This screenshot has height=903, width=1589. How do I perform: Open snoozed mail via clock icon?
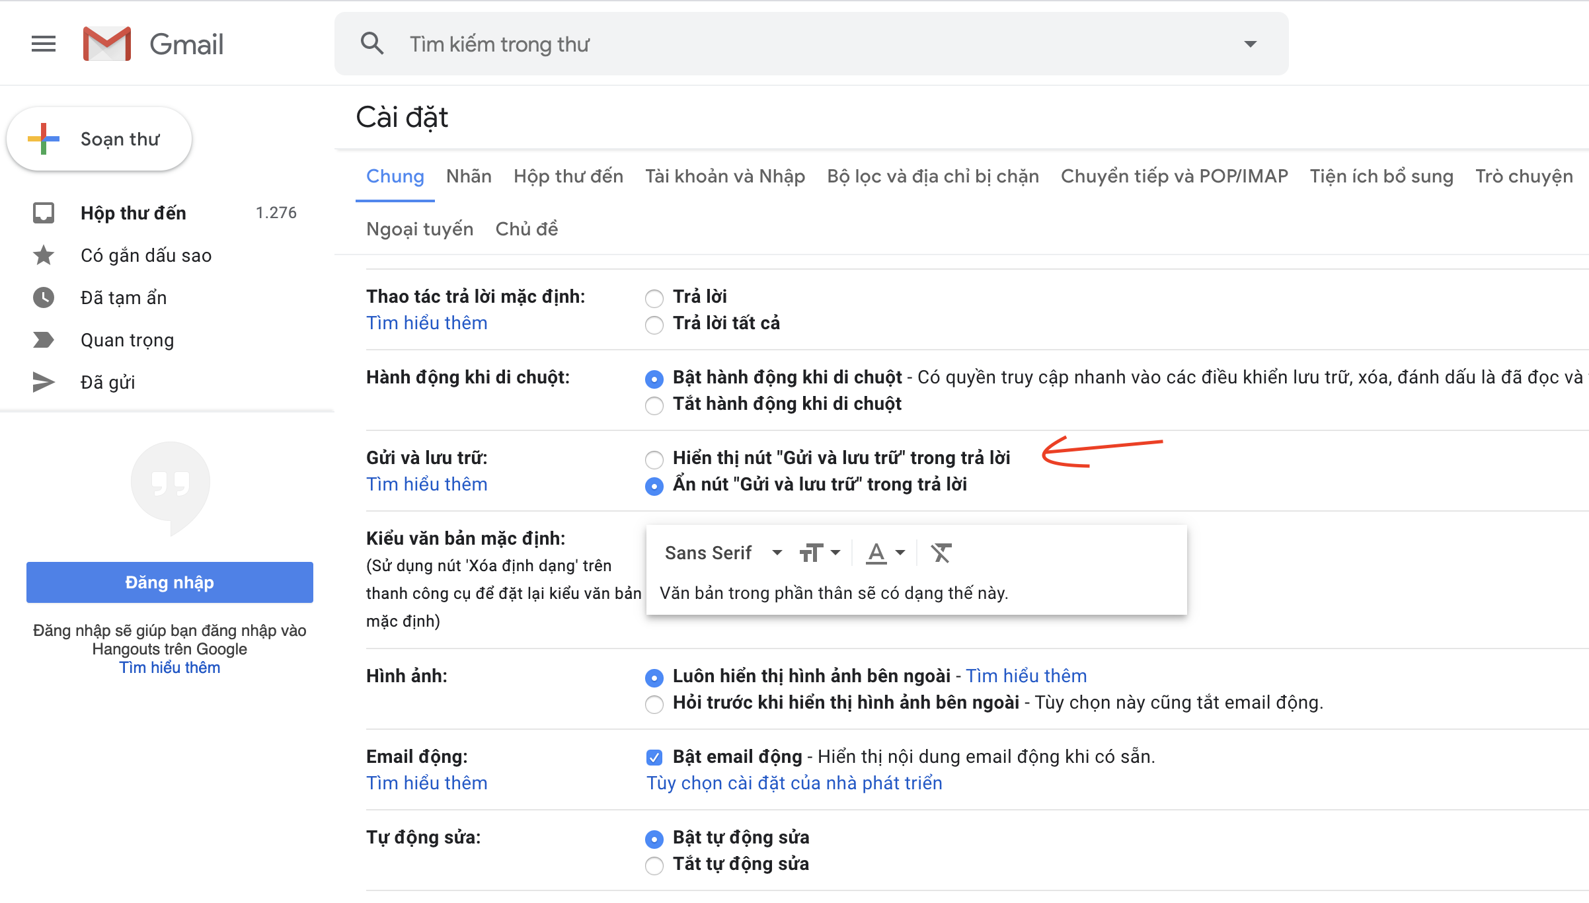pyautogui.click(x=44, y=297)
